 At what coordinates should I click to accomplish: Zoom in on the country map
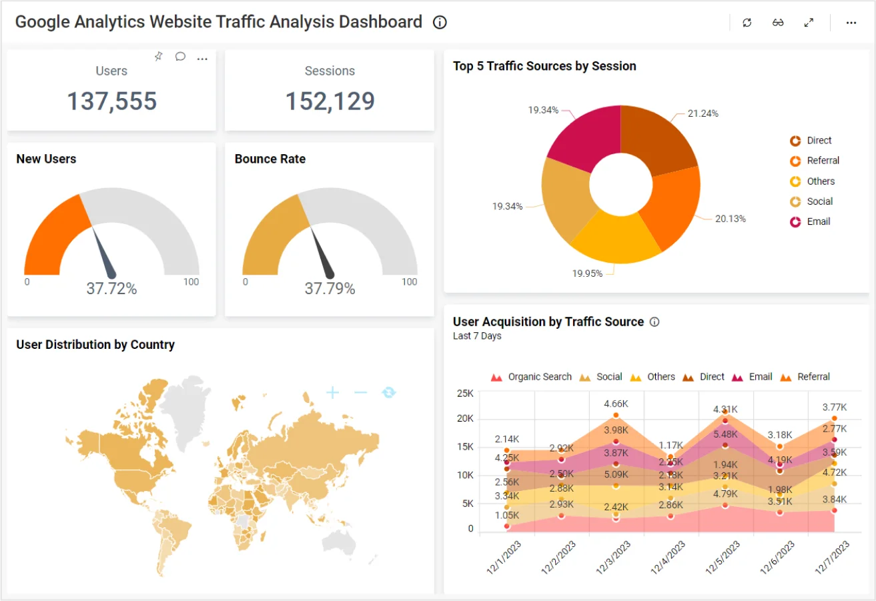tap(332, 393)
